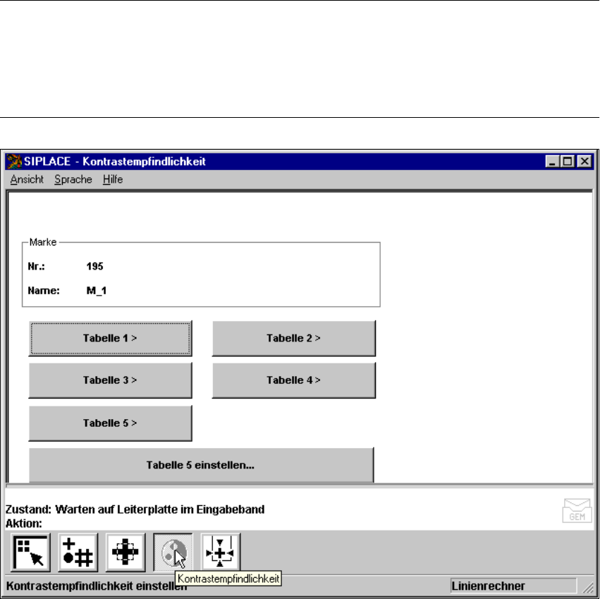Open Tabelle 4

(294, 380)
